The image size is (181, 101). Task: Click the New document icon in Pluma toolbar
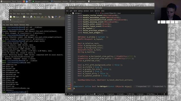(11, 17)
